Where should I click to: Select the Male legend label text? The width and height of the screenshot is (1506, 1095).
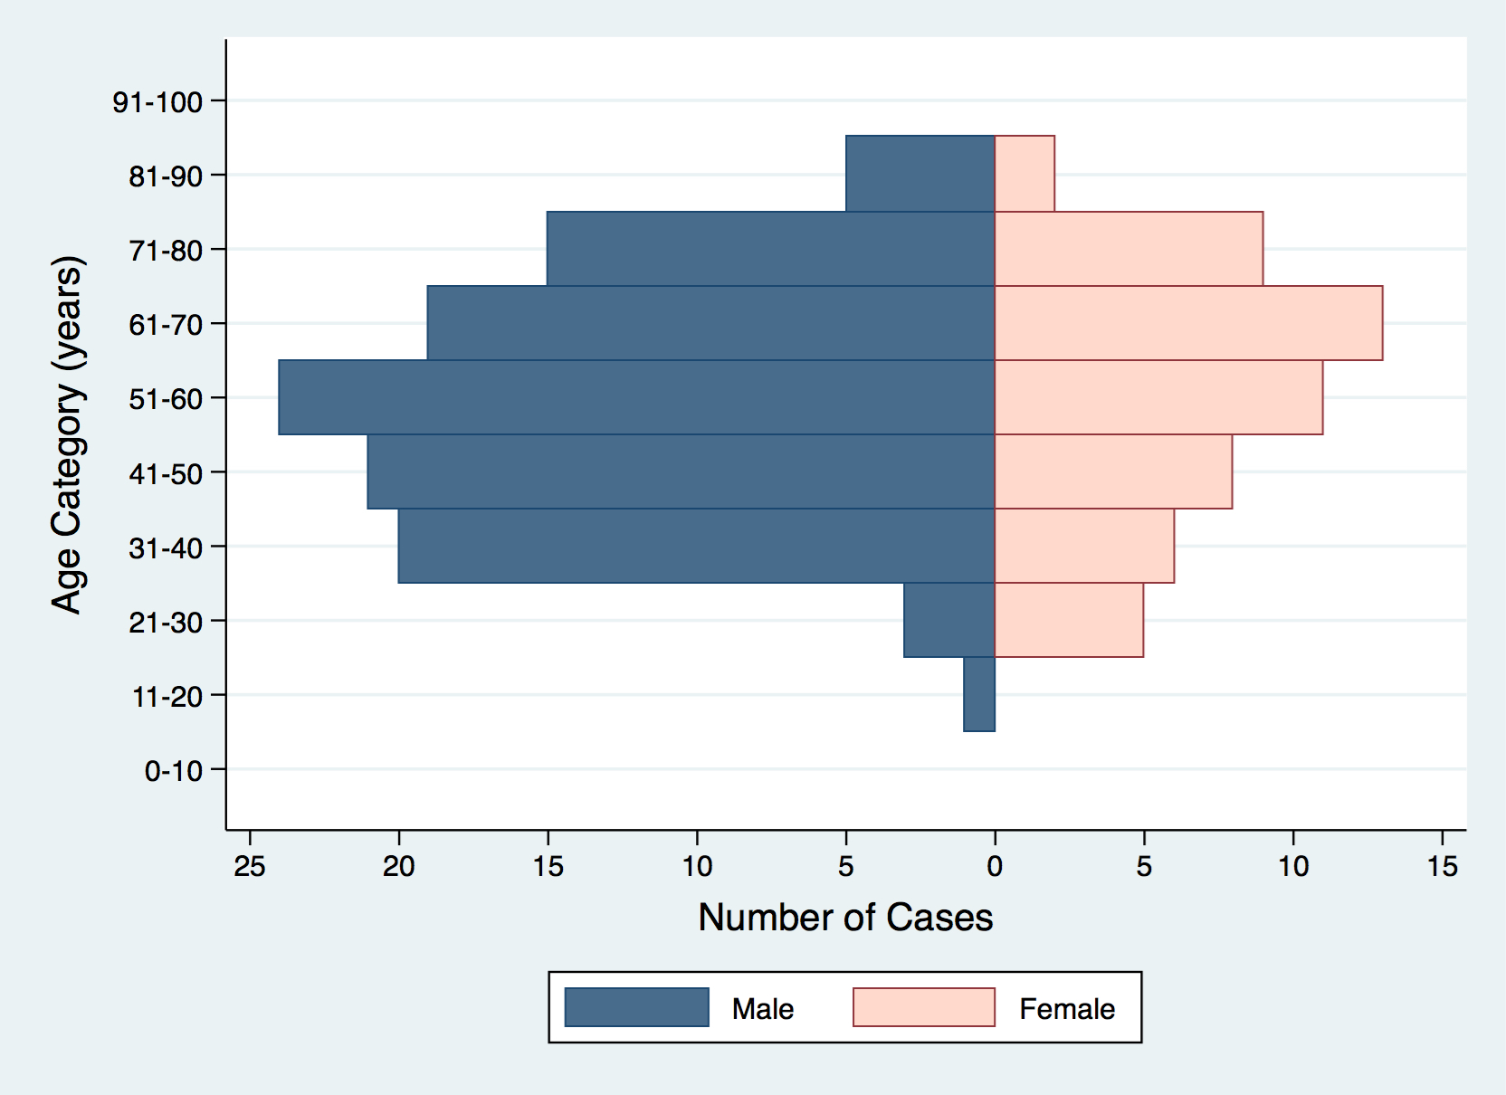tap(762, 1008)
